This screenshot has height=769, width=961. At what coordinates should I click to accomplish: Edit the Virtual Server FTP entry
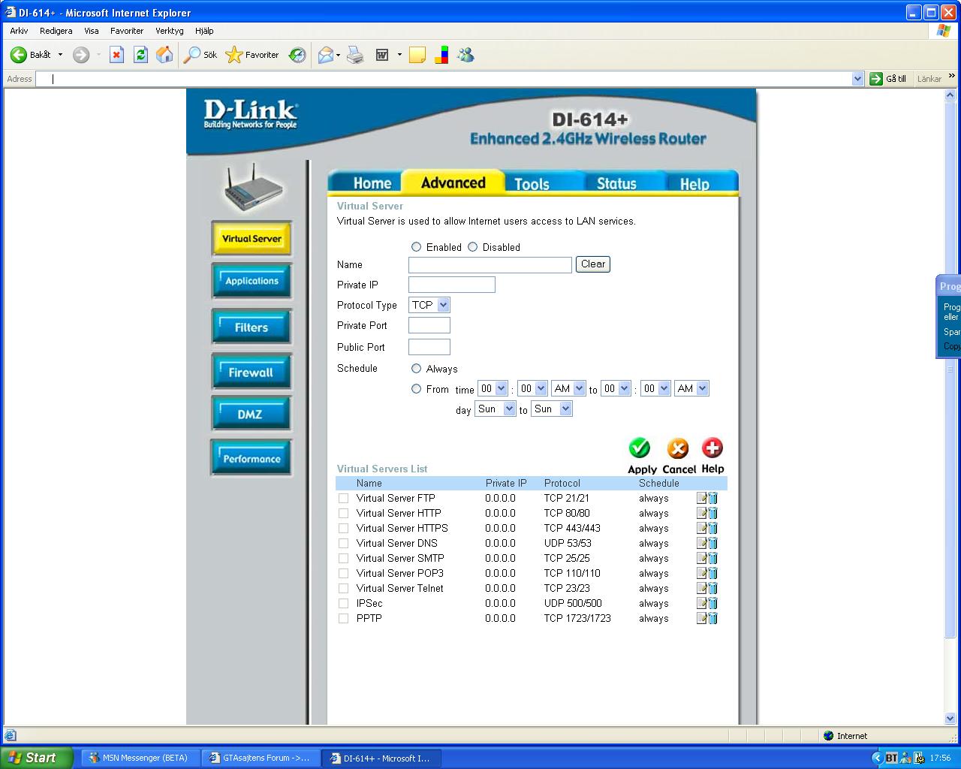[x=701, y=498]
